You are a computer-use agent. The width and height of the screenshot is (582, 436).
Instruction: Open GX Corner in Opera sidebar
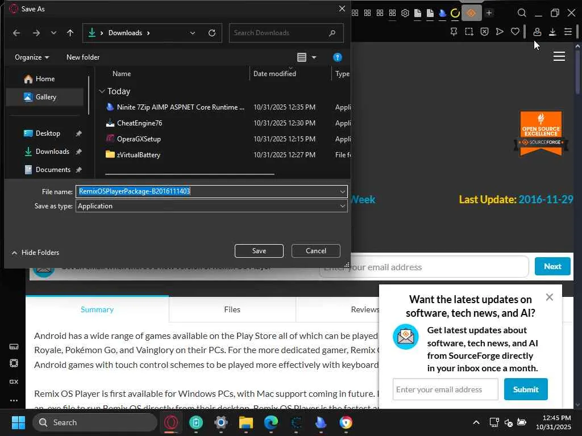point(14,382)
